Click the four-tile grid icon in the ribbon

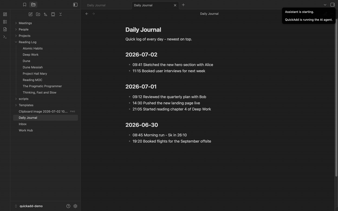pyautogui.click(x=5, y=14)
